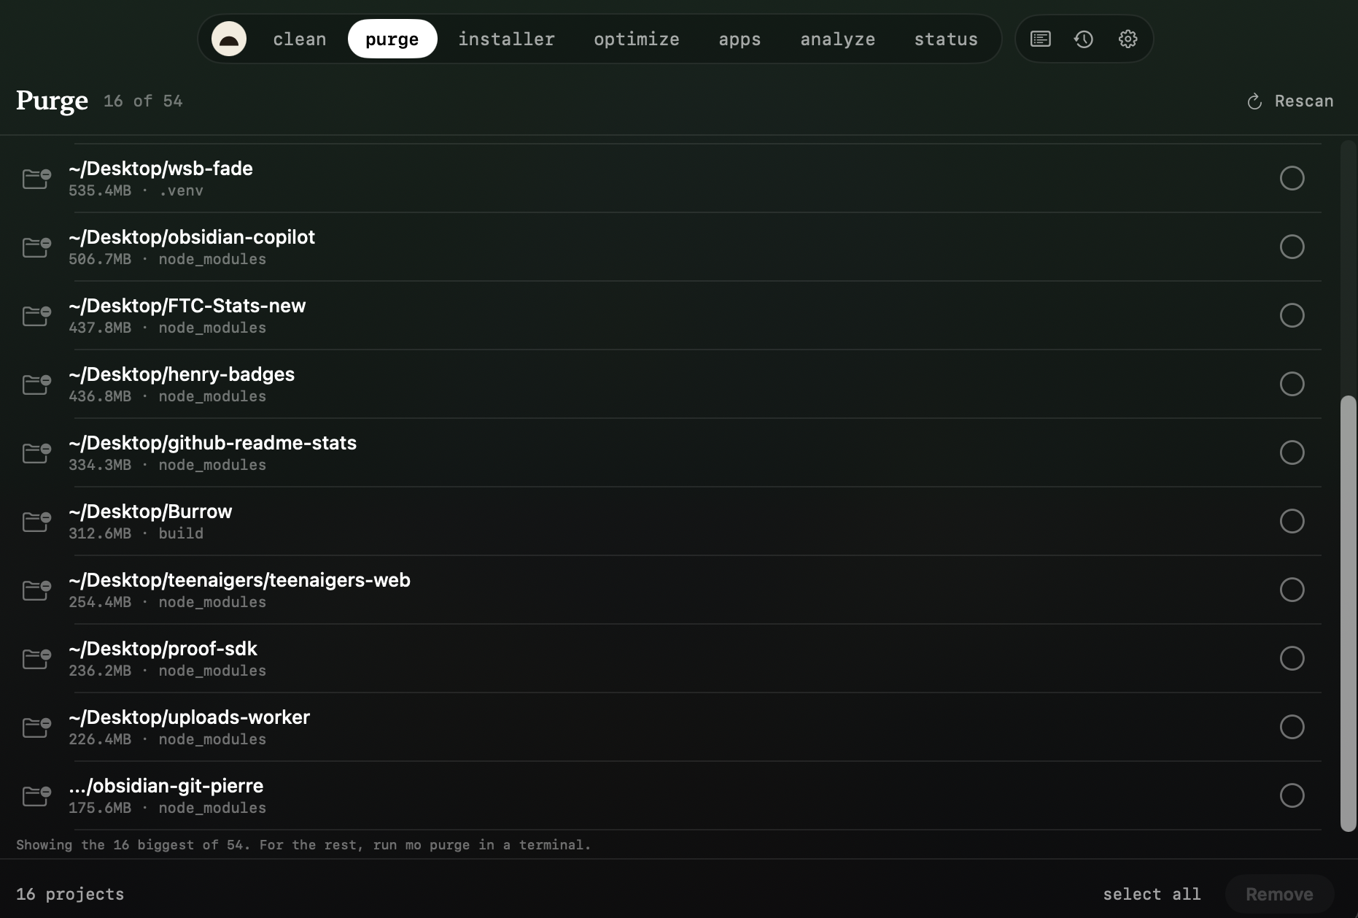Switch to the analyze tab

pyautogui.click(x=838, y=39)
